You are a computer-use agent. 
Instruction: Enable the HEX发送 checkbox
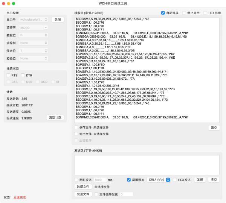[175, 180]
